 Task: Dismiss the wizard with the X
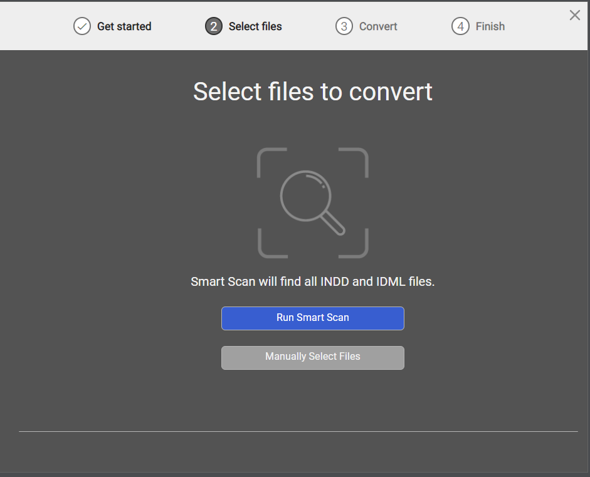pyautogui.click(x=575, y=15)
